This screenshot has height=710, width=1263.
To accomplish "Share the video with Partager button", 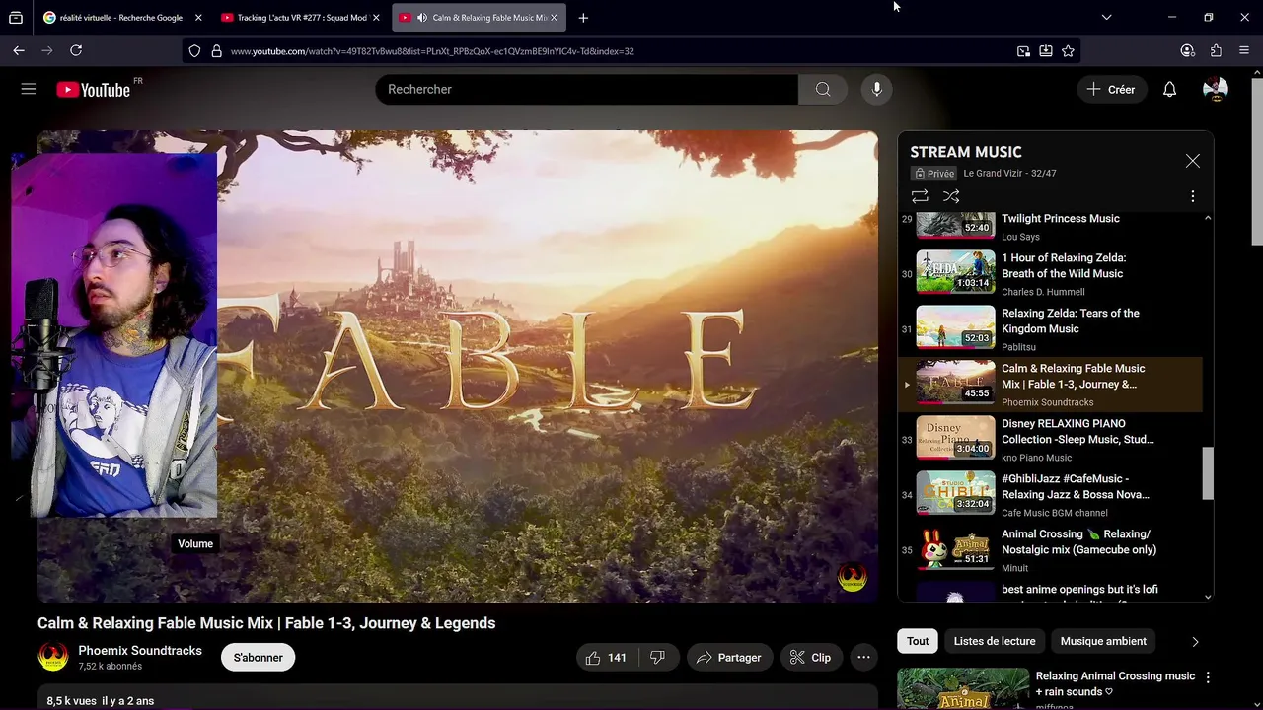I will point(729,658).
